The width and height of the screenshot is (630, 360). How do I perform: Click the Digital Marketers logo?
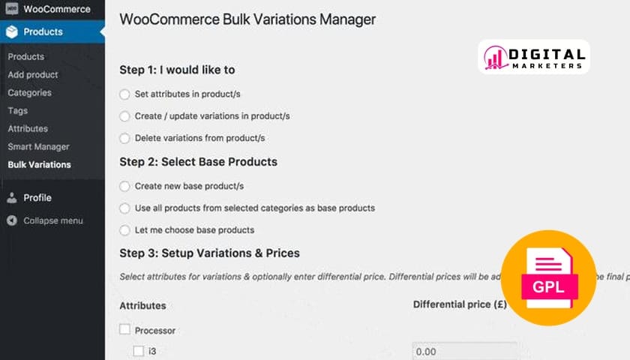534,57
